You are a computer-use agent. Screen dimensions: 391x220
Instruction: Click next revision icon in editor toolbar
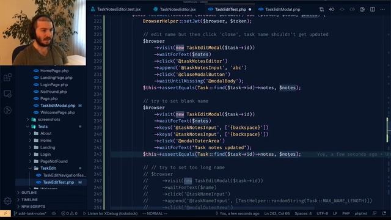tap(352, 10)
